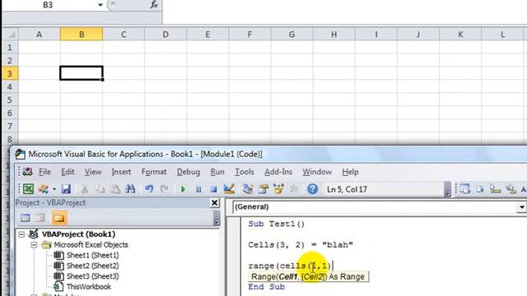Click the Insert Function fx button

pyautogui.click(x=154, y=5)
